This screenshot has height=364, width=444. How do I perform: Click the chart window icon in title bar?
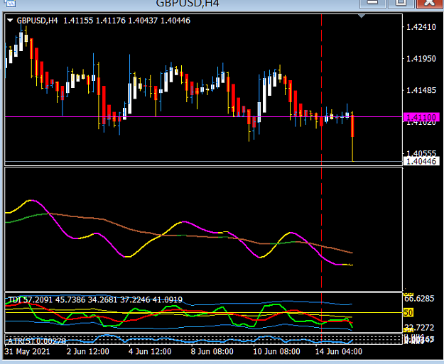click(x=9, y=4)
